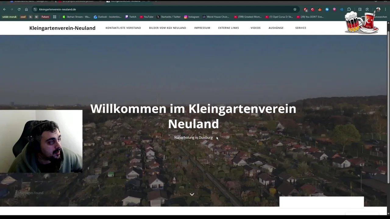Open the Impressum menu item

[202, 28]
